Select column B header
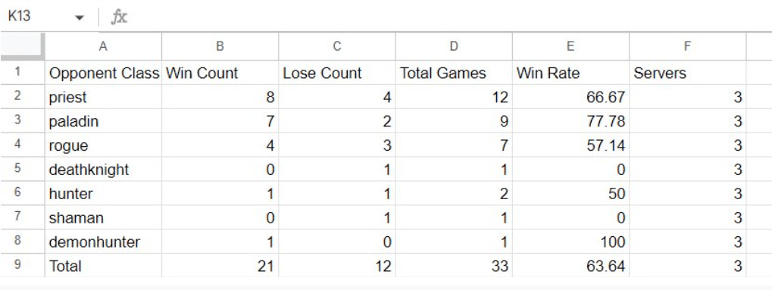This screenshot has height=290, width=772. click(220, 47)
